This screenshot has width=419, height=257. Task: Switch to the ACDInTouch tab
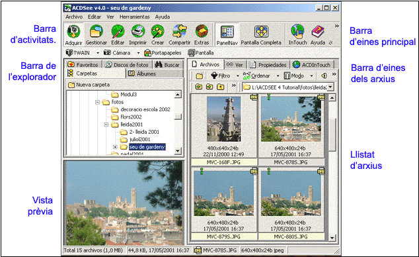311,65
